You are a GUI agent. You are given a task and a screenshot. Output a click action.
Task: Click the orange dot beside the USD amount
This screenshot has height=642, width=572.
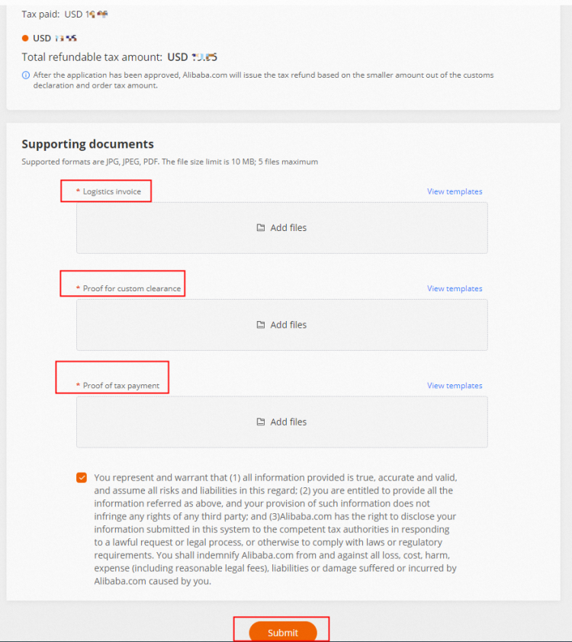(25, 38)
